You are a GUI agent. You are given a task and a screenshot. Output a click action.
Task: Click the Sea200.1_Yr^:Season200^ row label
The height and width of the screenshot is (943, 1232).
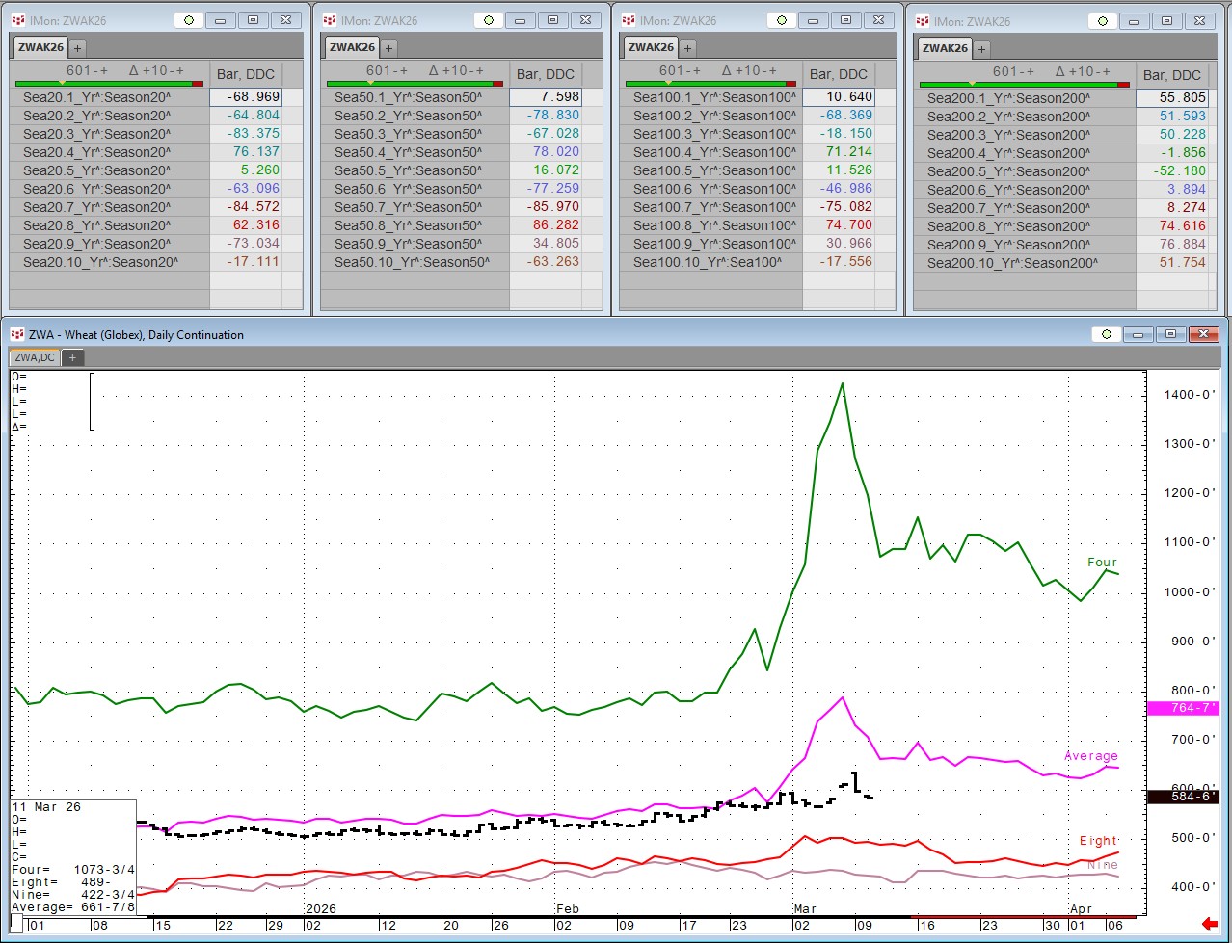click(1008, 98)
